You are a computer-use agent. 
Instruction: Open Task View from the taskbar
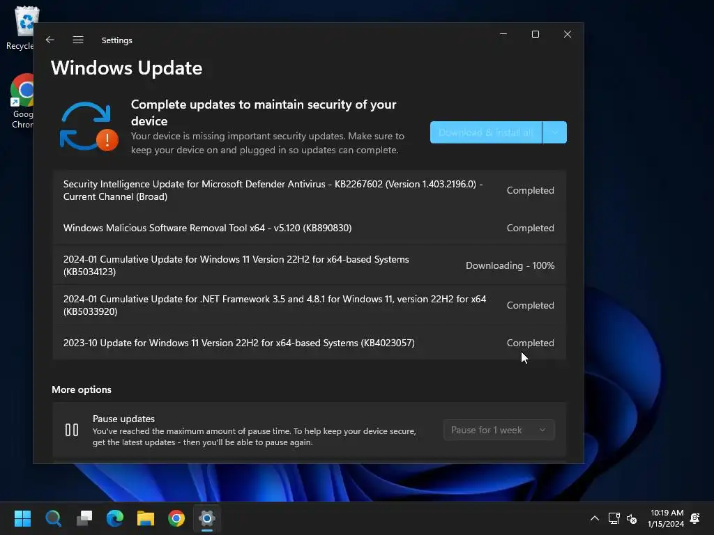pyautogui.click(x=84, y=518)
